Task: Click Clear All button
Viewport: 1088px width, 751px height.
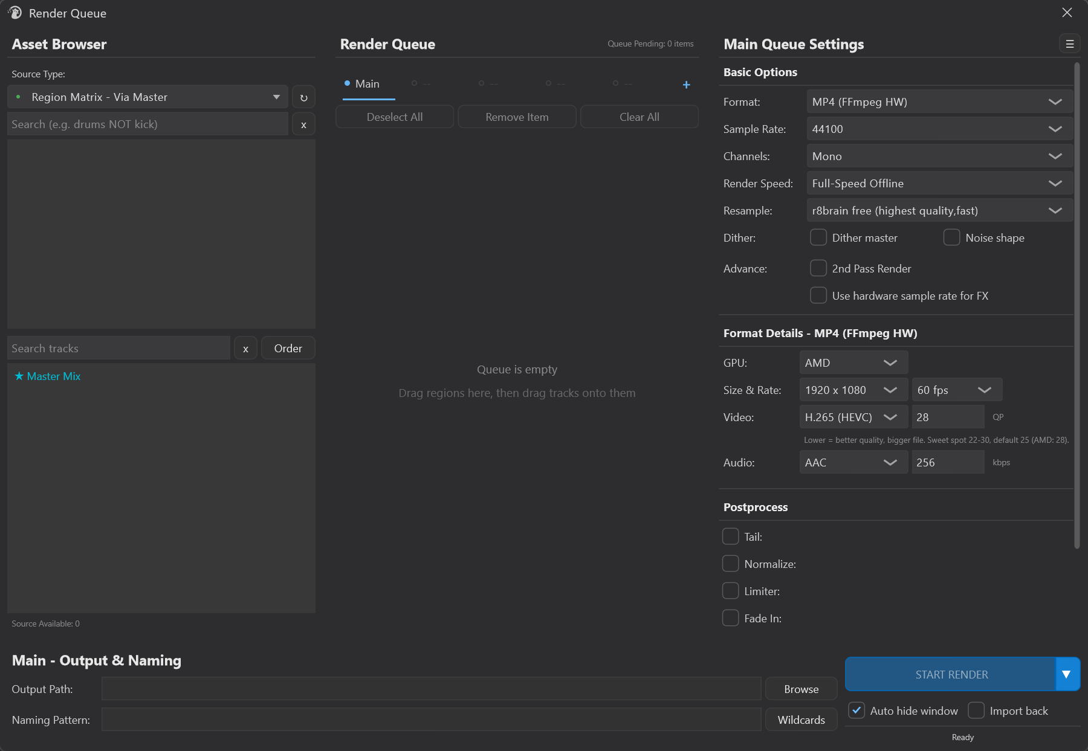Action: [640, 117]
